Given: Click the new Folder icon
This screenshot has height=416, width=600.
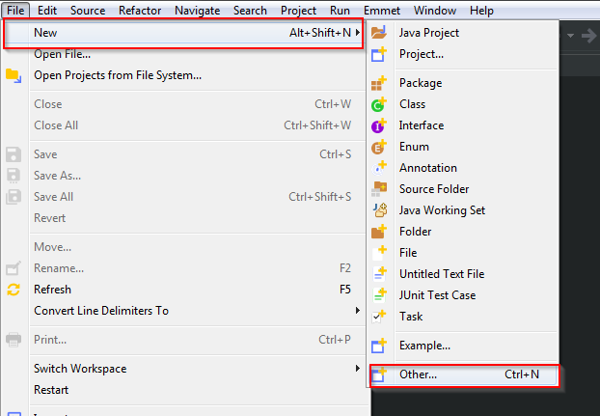Looking at the screenshot, I should tap(379, 232).
